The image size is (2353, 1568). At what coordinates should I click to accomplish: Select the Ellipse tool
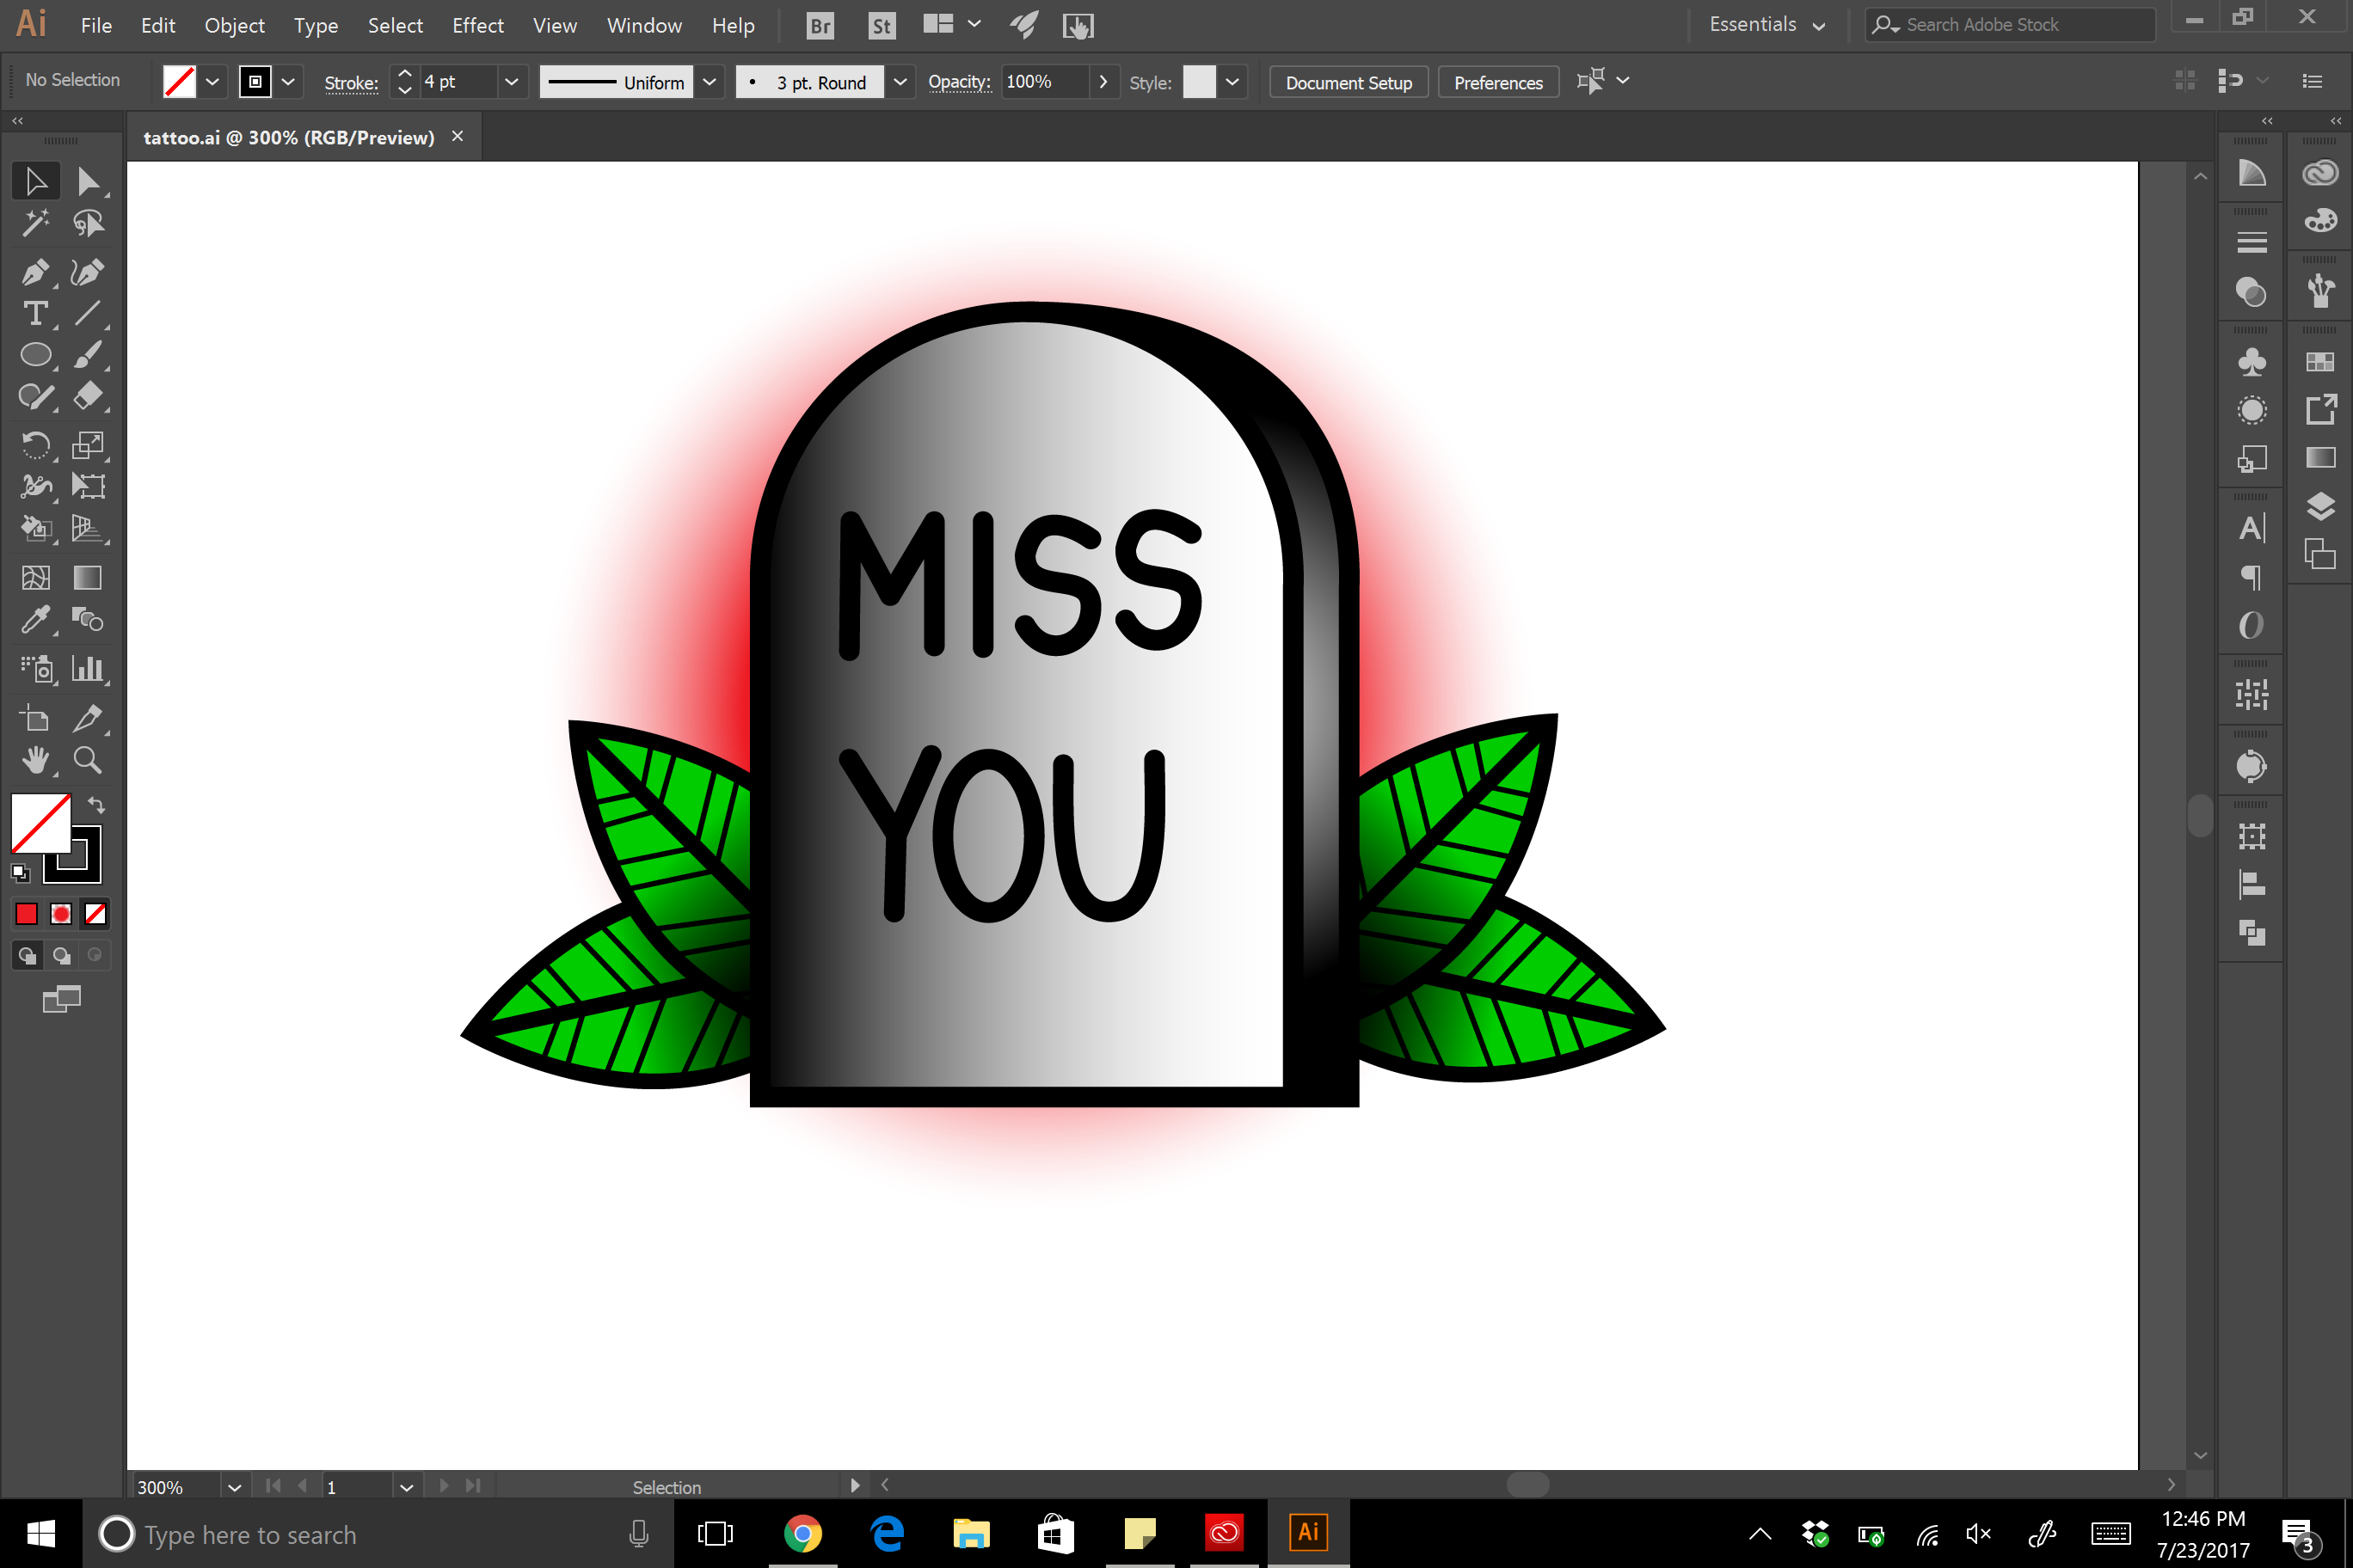pyautogui.click(x=35, y=355)
